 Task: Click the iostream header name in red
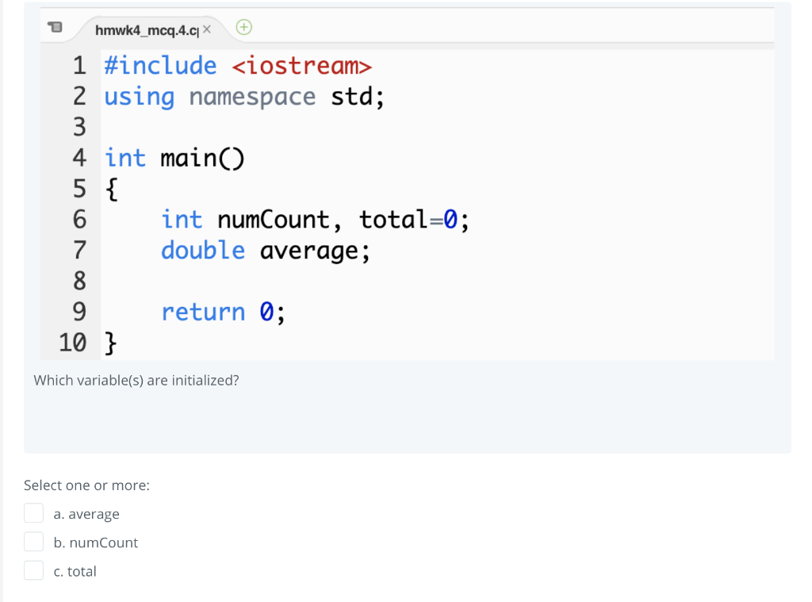tap(304, 65)
